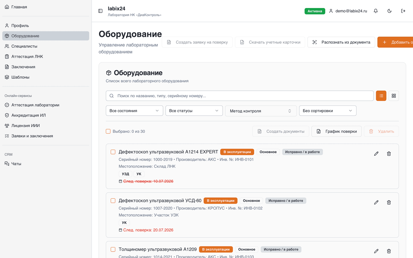This screenshot has height=258, width=413.
Task: Click 'Основное' badge on УСД-60 card
Action: tap(251, 201)
